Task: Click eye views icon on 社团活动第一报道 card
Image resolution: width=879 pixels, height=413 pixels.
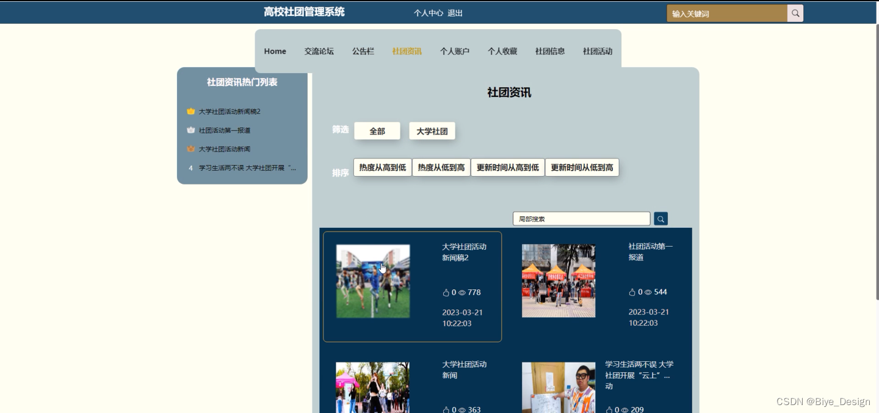Action: pyautogui.click(x=648, y=292)
